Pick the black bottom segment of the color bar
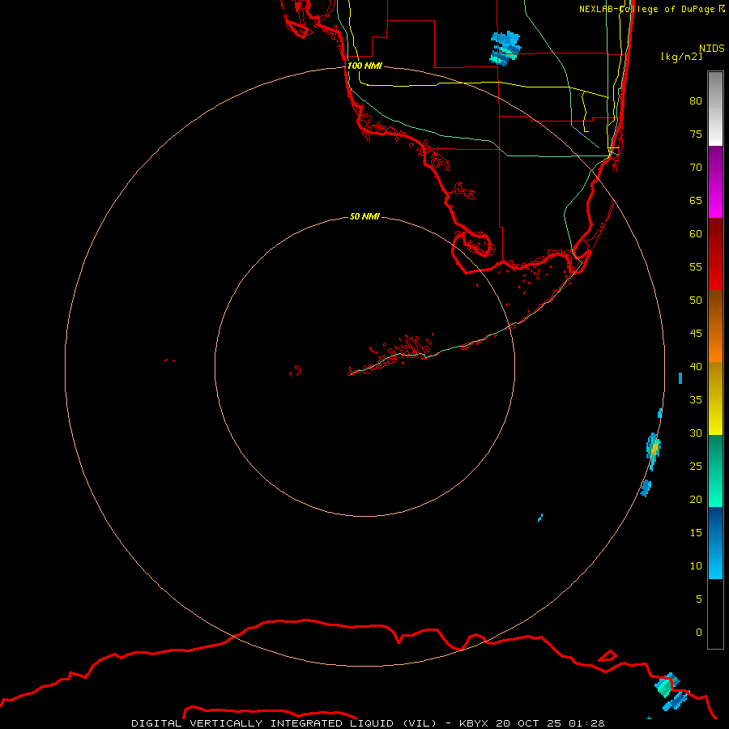Image resolution: width=729 pixels, height=729 pixels. tap(715, 613)
